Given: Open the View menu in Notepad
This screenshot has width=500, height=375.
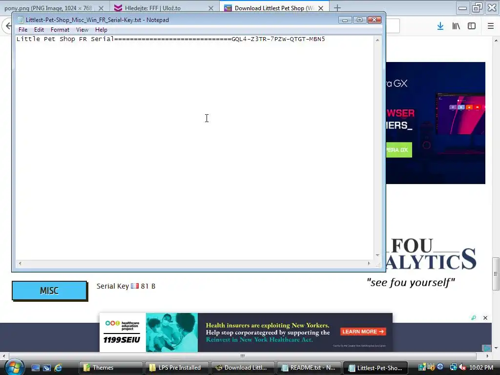Looking at the screenshot, I should pos(82,30).
